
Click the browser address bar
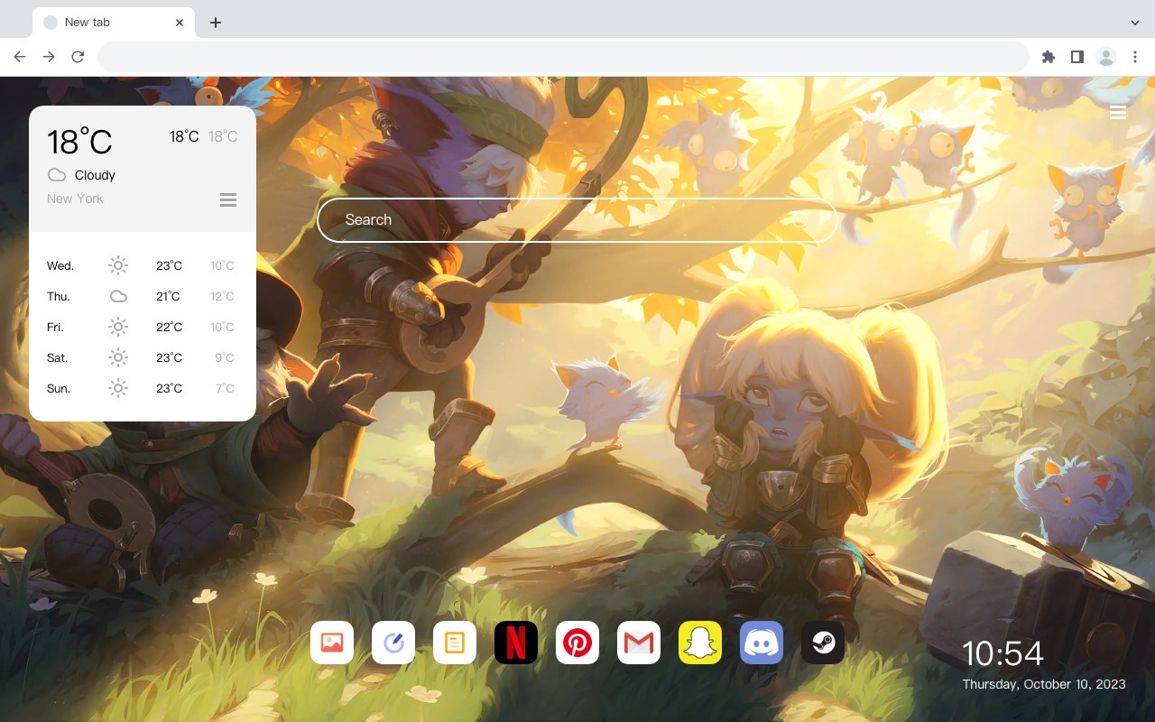tap(563, 57)
